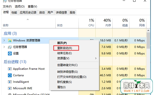Image resolution: width=154 pixels, height=95 pixels.
Task: Switch to the 性能 tab
Action: tap(14, 12)
